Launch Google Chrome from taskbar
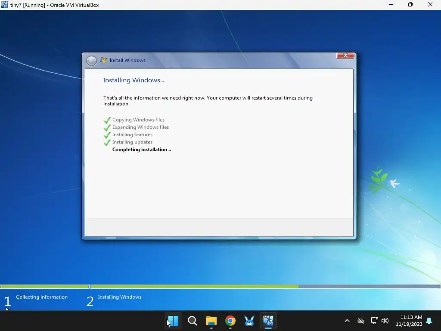 point(230,321)
